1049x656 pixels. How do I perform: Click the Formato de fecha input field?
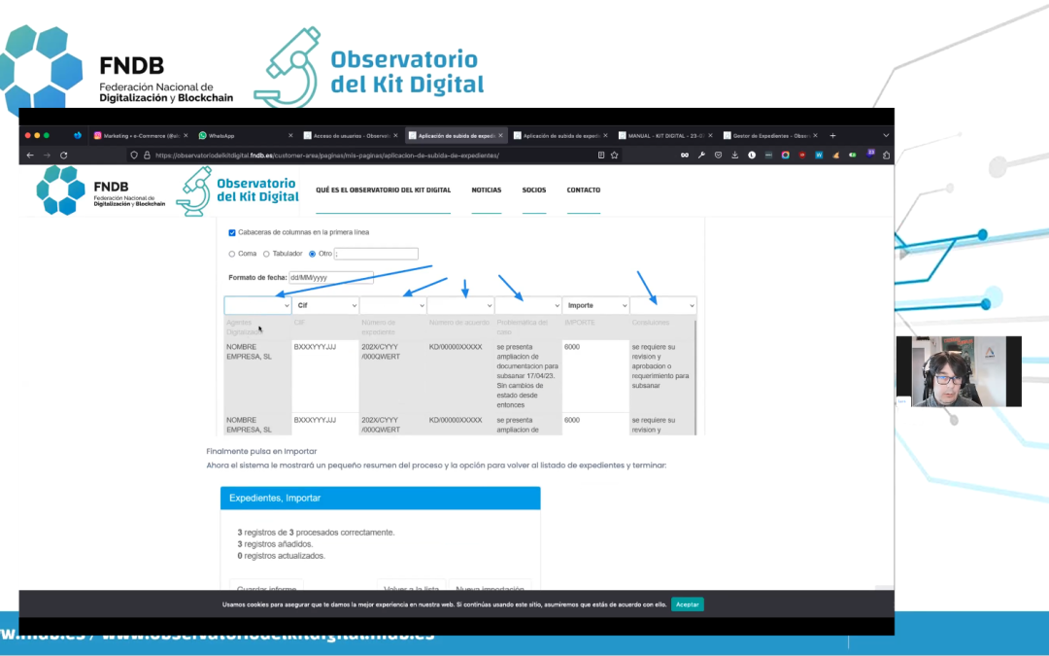(330, 277)
